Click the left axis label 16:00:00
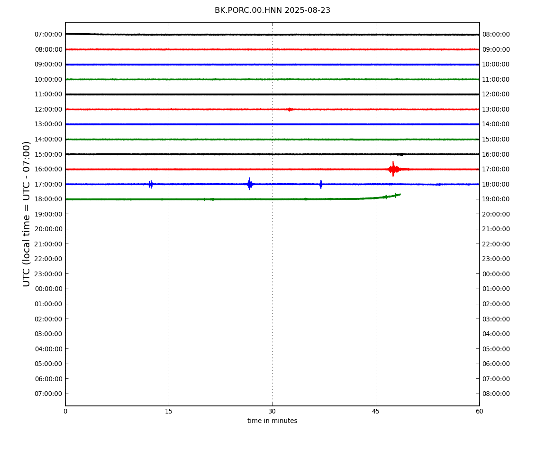This screenshot has height=451, width=545. coord(48,169)
